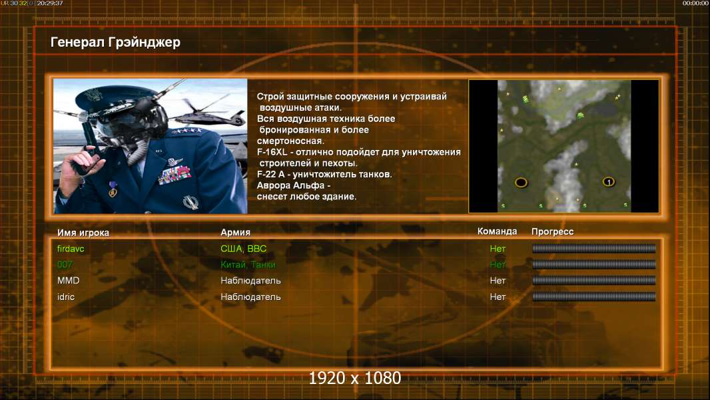
Task: Click player name 'firdavc'
Action: (71, 249)
